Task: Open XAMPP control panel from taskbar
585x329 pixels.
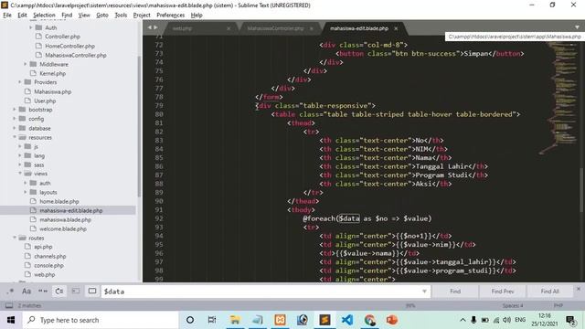Action: [281, 320]
